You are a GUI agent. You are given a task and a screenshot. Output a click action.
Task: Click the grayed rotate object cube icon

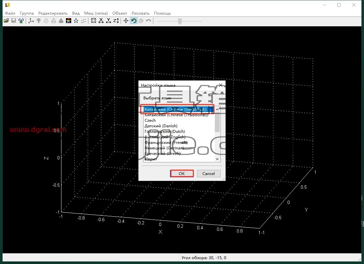(141, 21)
